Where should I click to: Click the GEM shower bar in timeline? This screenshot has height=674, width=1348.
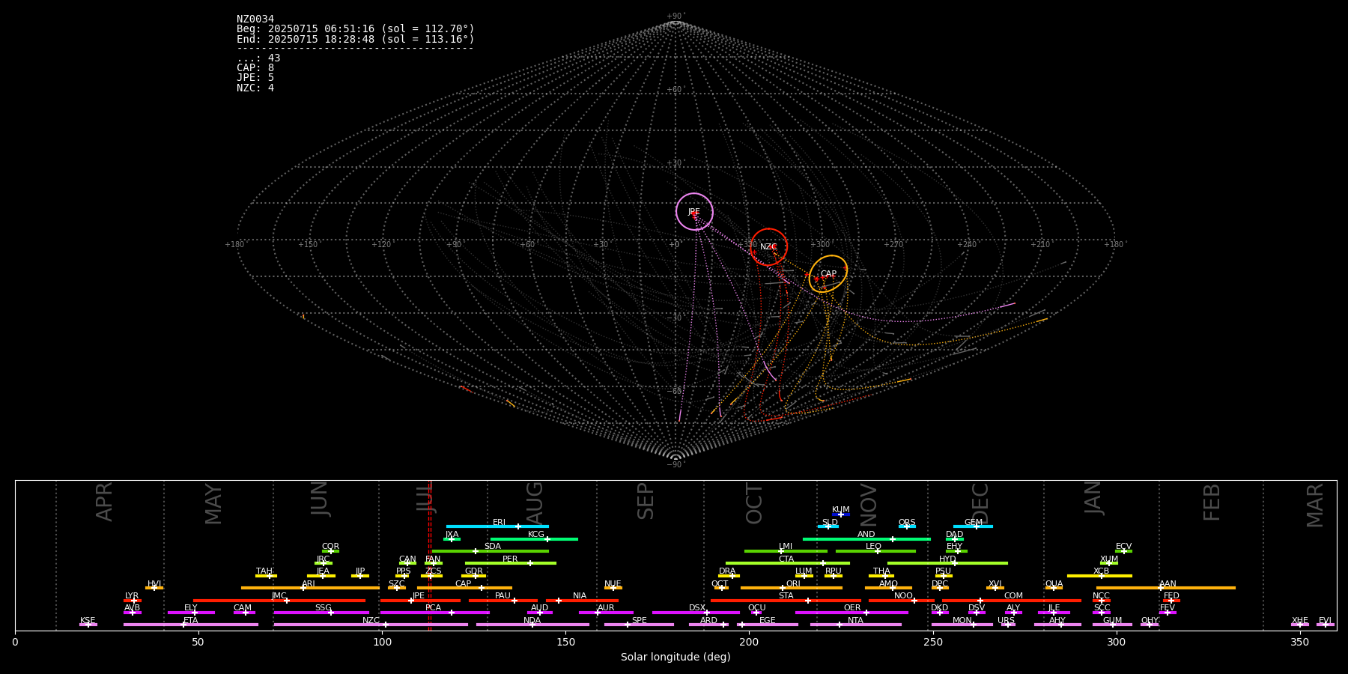pos(973,526)
